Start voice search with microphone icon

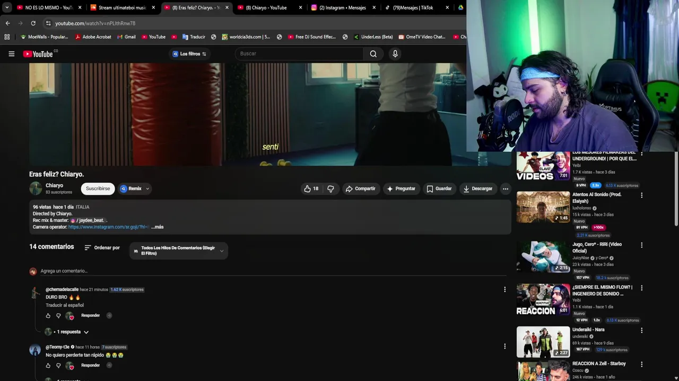pos(395,53)
